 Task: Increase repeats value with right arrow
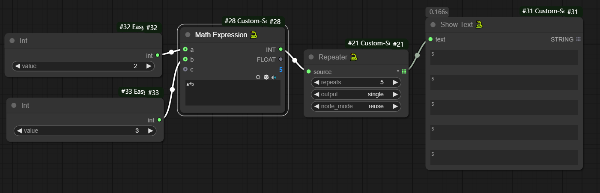(395, 82)
